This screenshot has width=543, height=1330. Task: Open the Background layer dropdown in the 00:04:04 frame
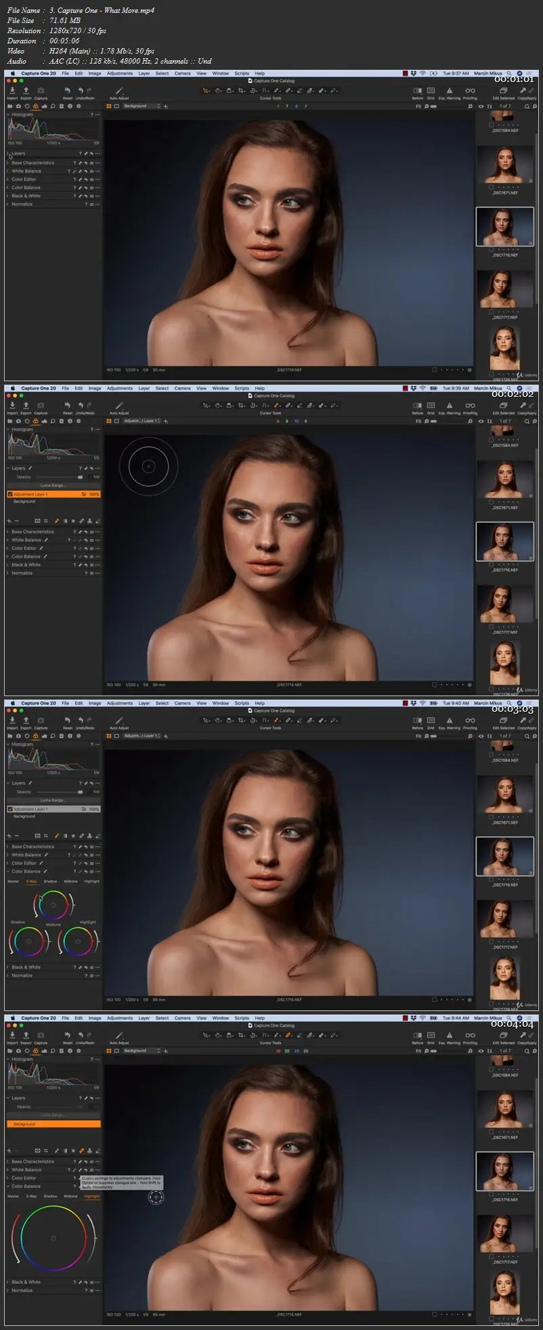point(141,1051)
